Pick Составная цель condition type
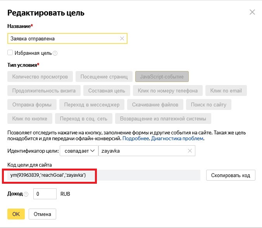 tap(107, 91)
